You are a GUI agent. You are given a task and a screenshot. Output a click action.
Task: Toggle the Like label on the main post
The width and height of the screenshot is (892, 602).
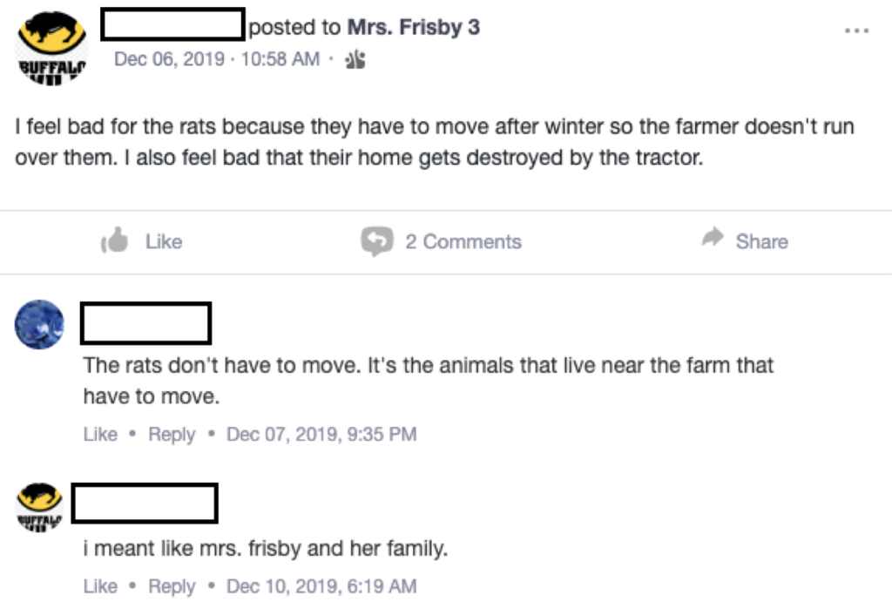[x=163, y=241]
